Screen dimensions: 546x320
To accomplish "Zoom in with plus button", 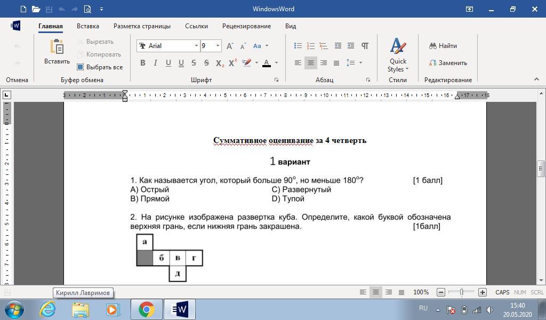I will click(482, 292).
